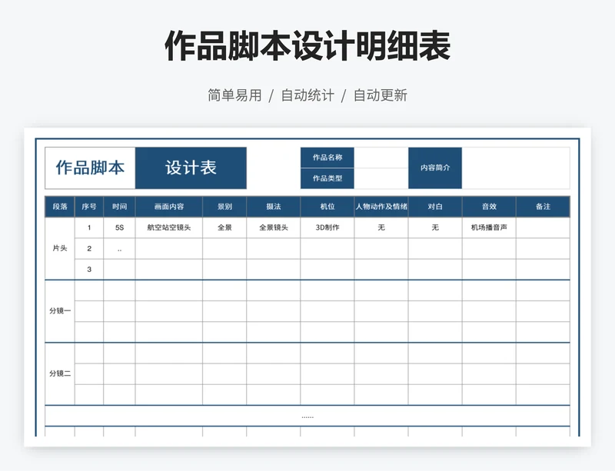615x471 pixels.
Task: Click the empty field next to 作品类型
Action: point(381,178)
